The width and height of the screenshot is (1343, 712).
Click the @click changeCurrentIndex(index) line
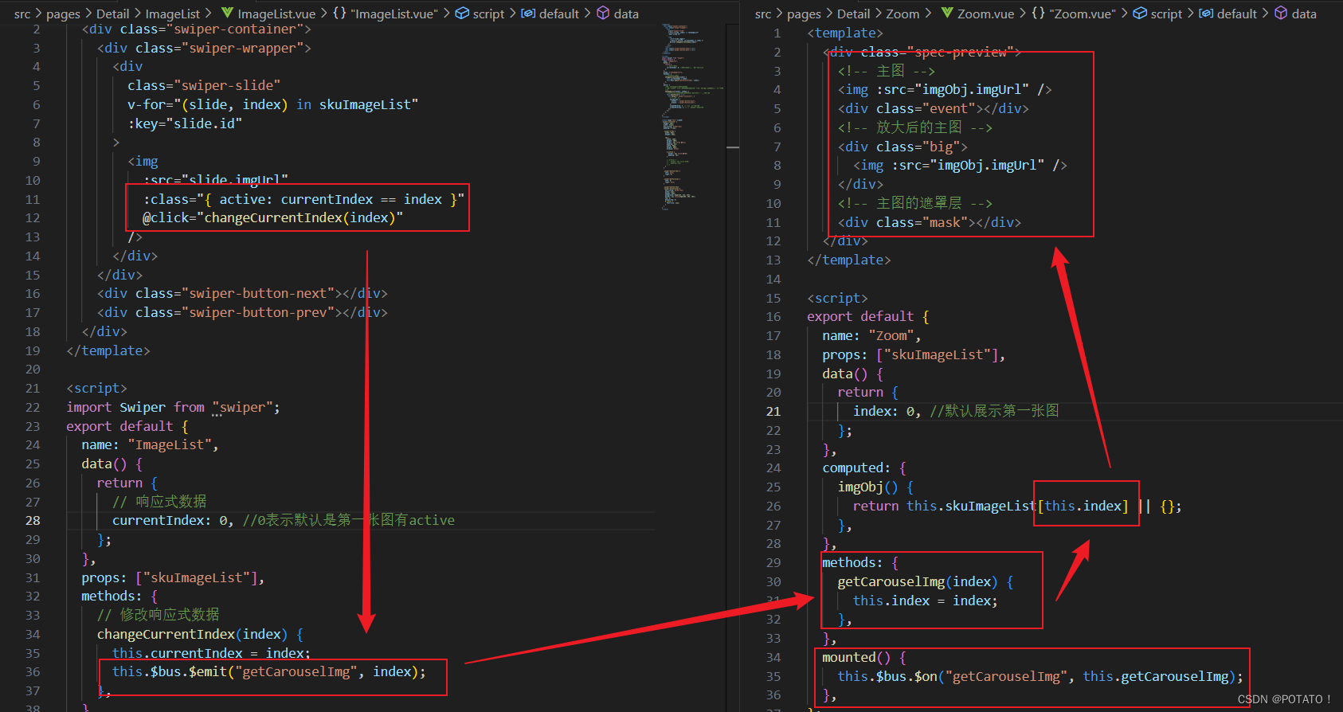[x=272, y=217]
